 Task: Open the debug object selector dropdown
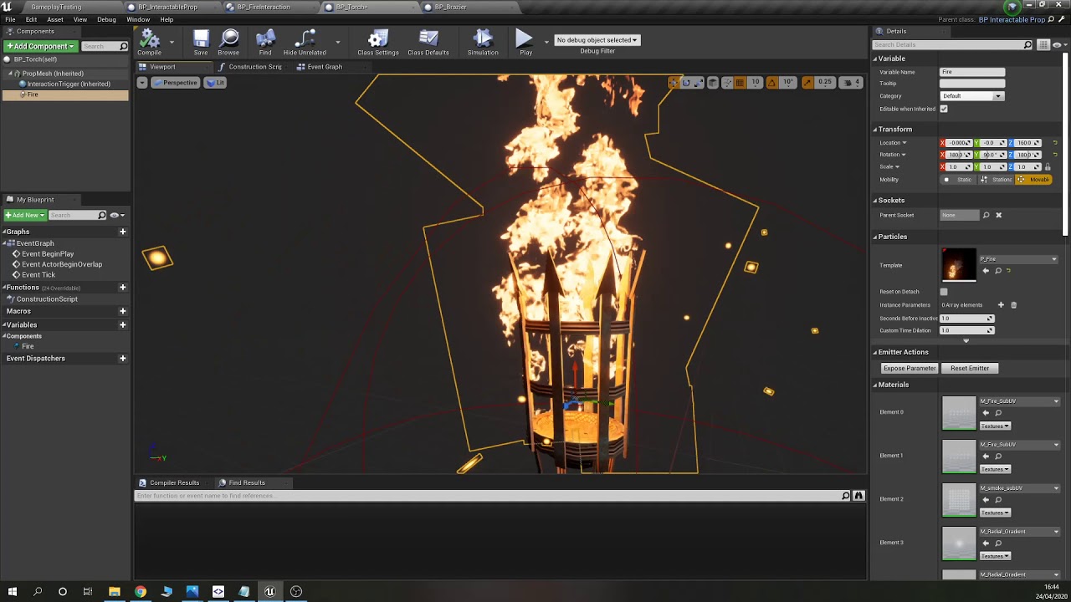coord(597,40)
